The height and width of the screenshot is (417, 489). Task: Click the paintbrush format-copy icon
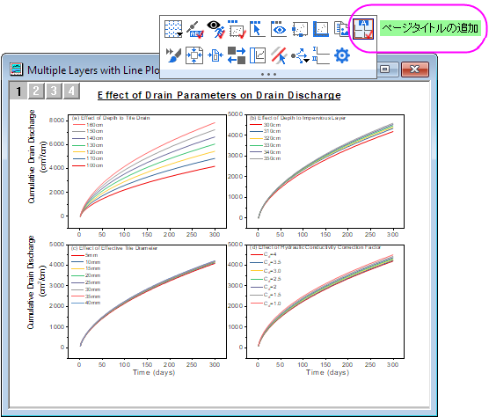tap(173, 55)
